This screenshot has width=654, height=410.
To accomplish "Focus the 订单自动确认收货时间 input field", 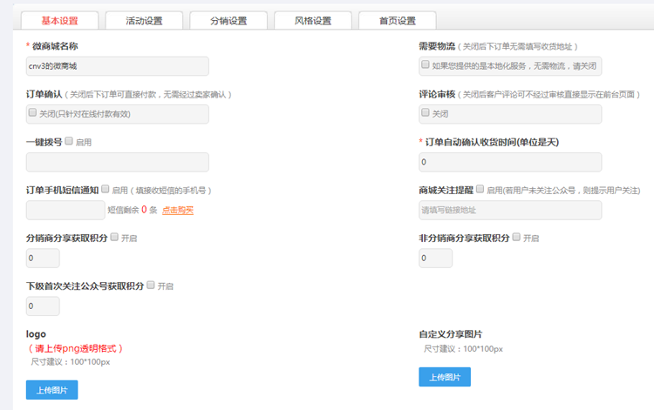I will pyautogui.click(x=510, y=162).
